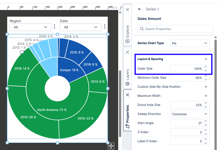The height and width of the screenshot is (150, 218).
Task: Click the move handle icon below chart
Action: 111,146
